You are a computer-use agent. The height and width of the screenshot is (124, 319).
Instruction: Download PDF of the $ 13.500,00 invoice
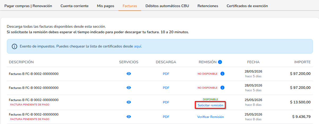tap(166, 102)
